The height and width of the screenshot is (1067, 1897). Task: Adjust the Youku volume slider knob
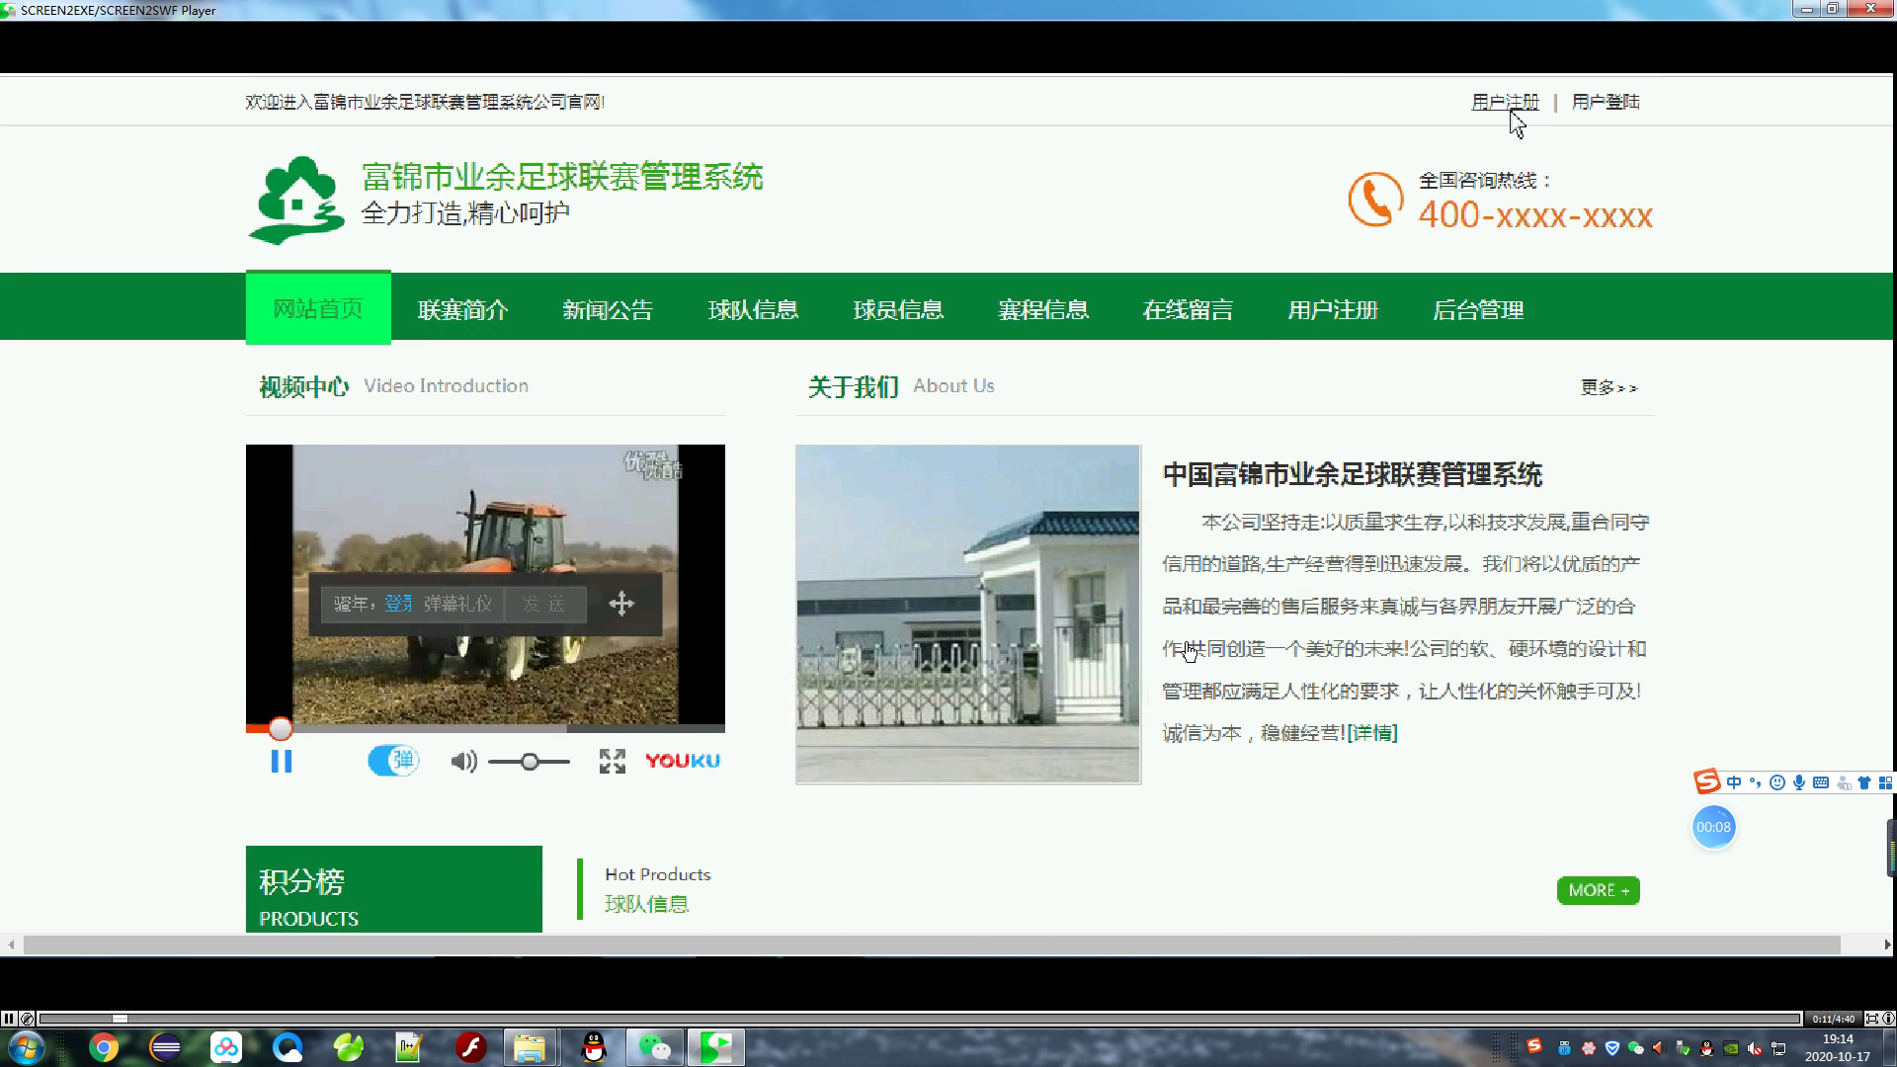530,762
